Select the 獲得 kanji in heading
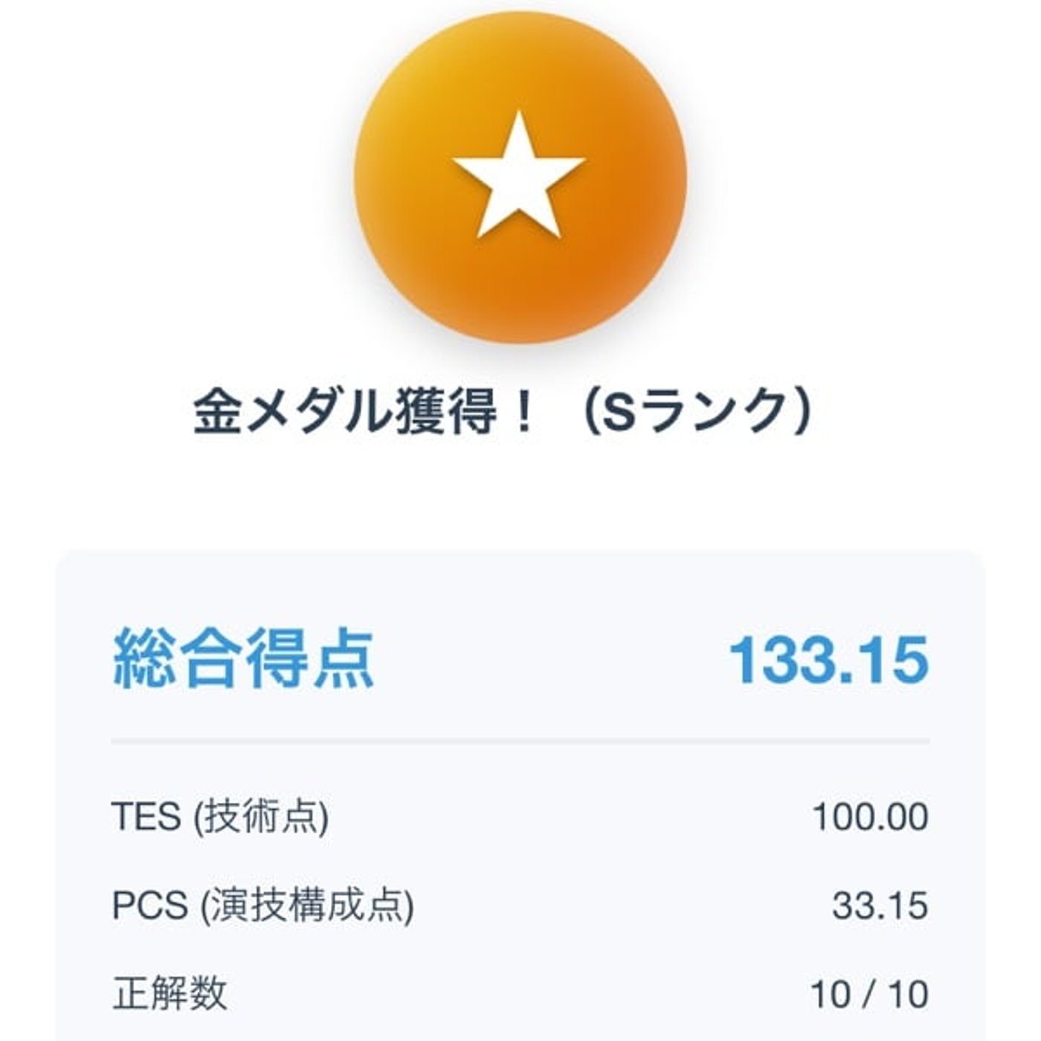Viewport: 1041px width, 1041px height. 447,413
